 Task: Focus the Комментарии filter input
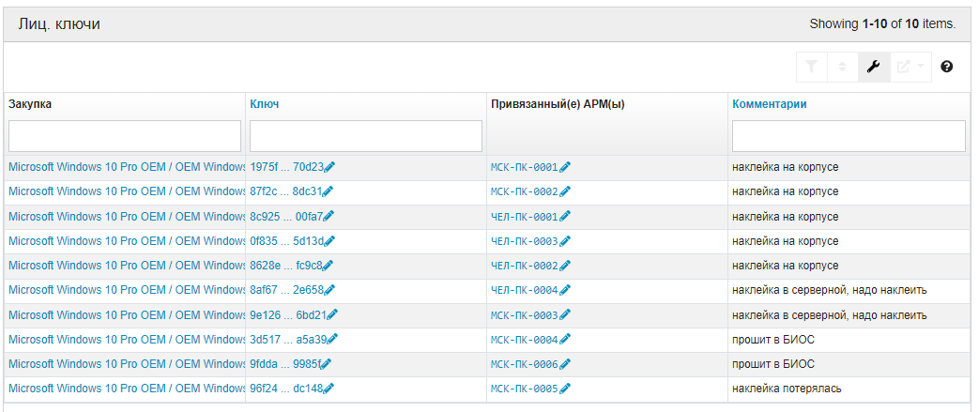pos(849,136)
